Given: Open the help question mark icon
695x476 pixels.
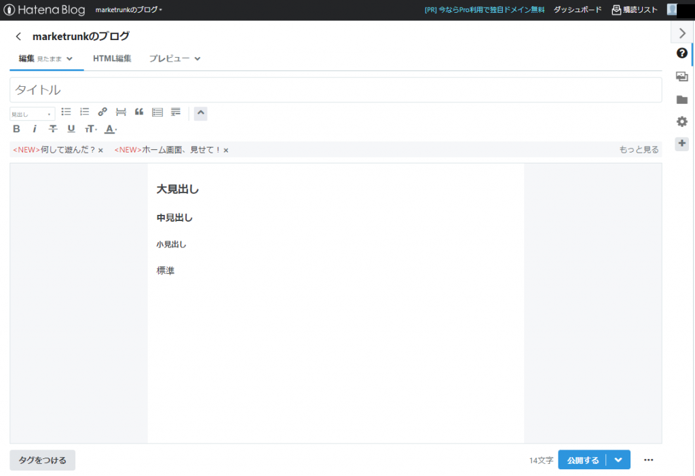Looking at the screenshot, I should click(x=681, y=53).
